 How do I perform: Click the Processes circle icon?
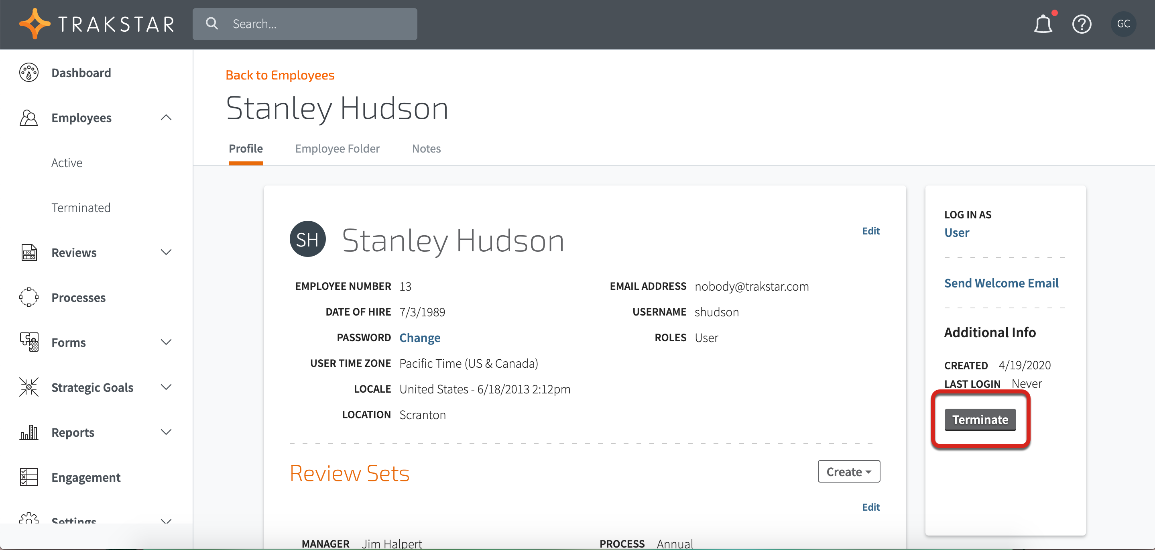(x=29, y=297)
